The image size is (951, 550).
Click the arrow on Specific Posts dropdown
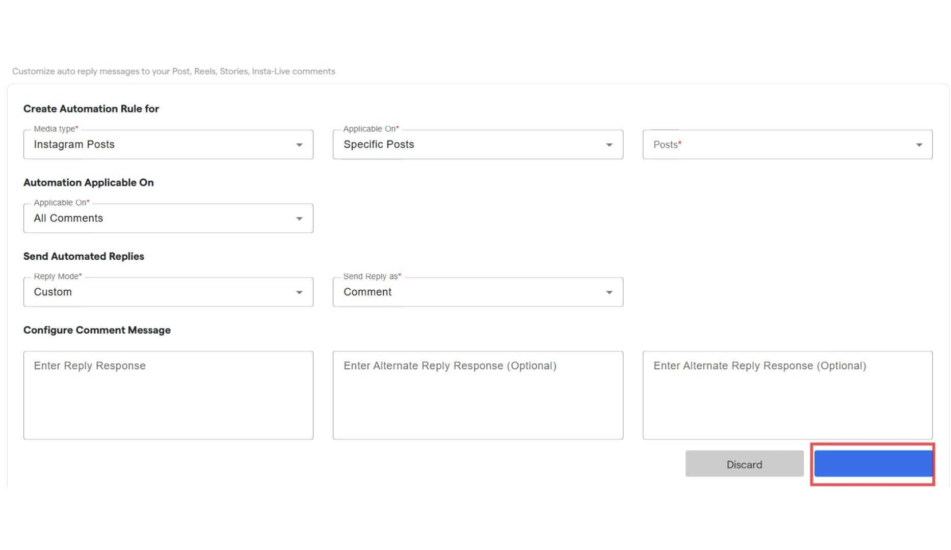pos(609,145)
